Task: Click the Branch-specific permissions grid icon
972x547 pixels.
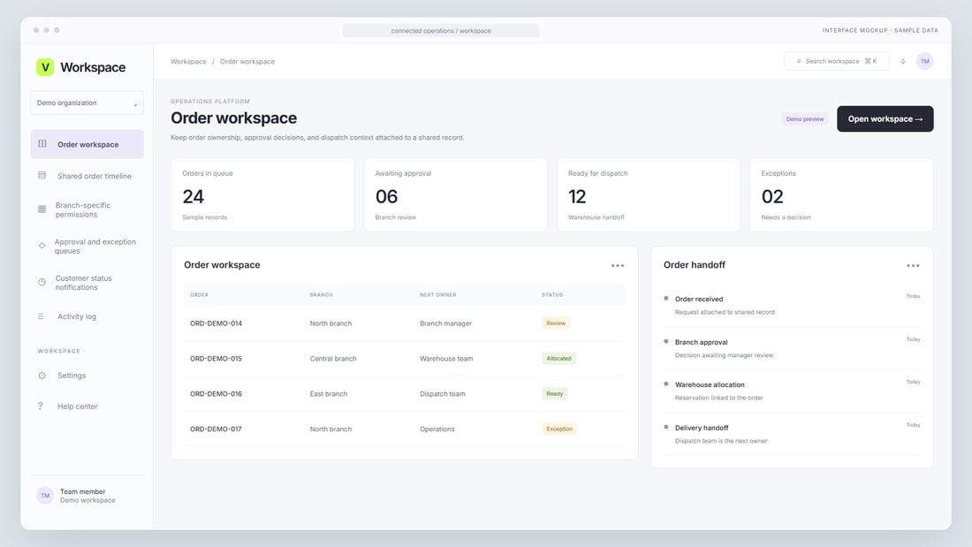Action: tap(42, 209)
